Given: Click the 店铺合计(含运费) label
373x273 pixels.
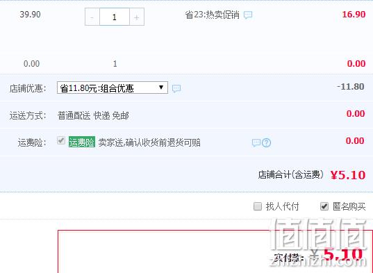Looking at the screenshot, I should click(x=291, y=175).
